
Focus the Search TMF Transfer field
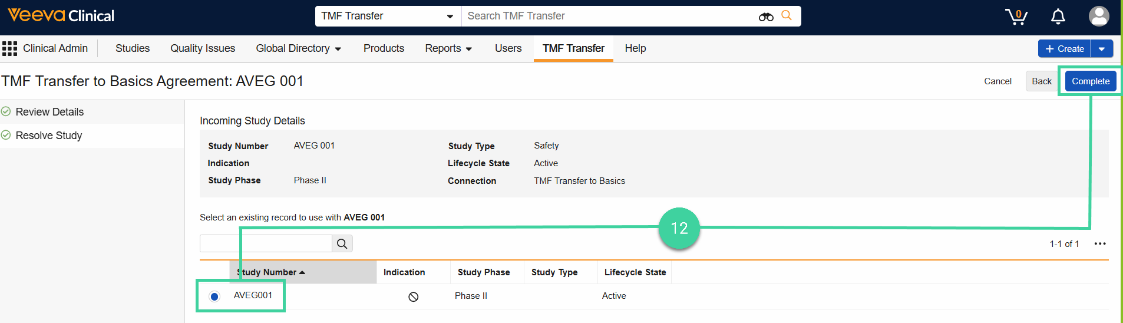pos(610,16)
